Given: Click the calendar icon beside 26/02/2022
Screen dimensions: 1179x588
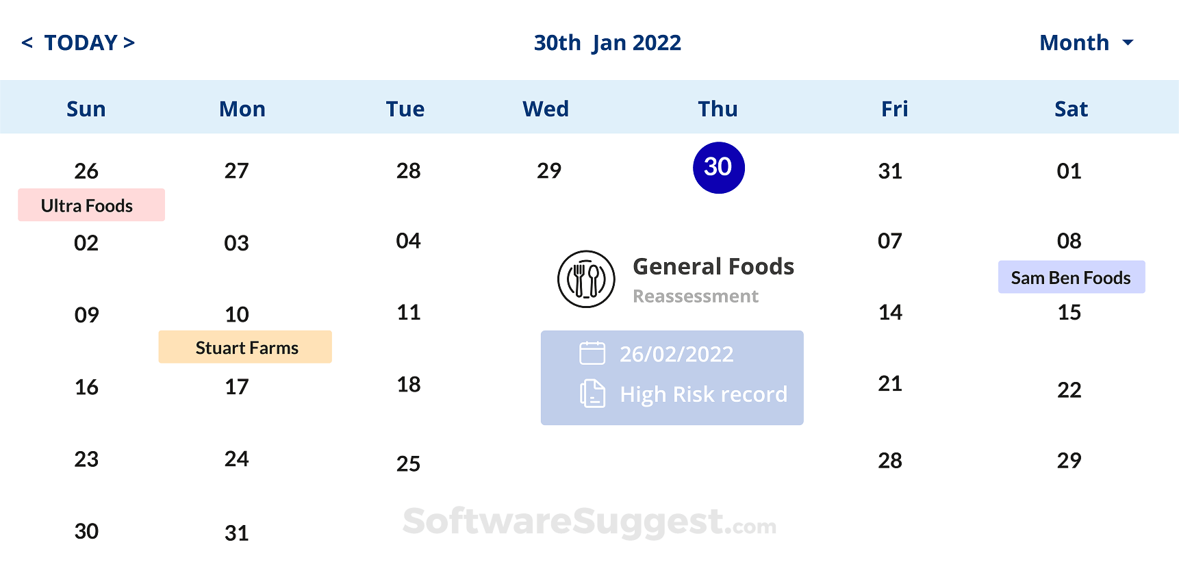Looking at the screenshot, I should coord(592,353).
